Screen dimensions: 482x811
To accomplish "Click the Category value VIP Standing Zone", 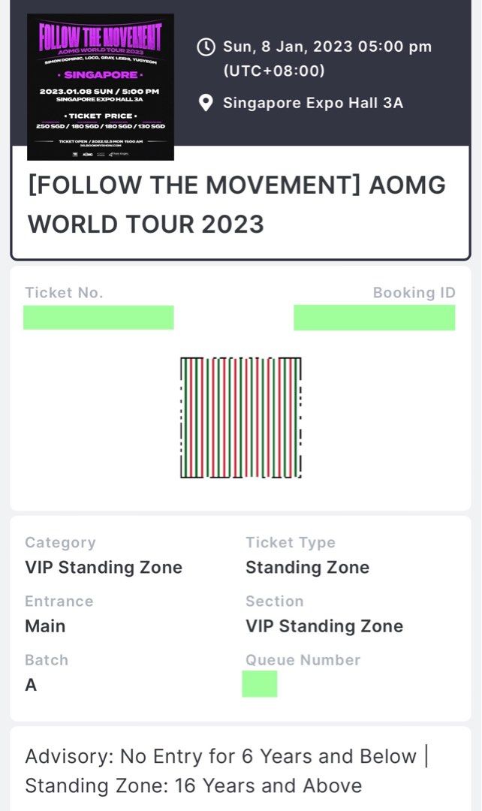I will 104,568.
